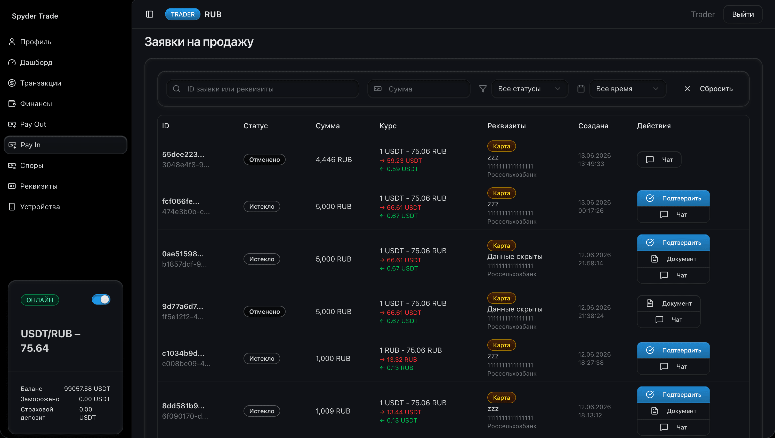This screenshot has width=775, height=438.
Task: Click the Финансы wallet icon
Action: coord(12,104)
